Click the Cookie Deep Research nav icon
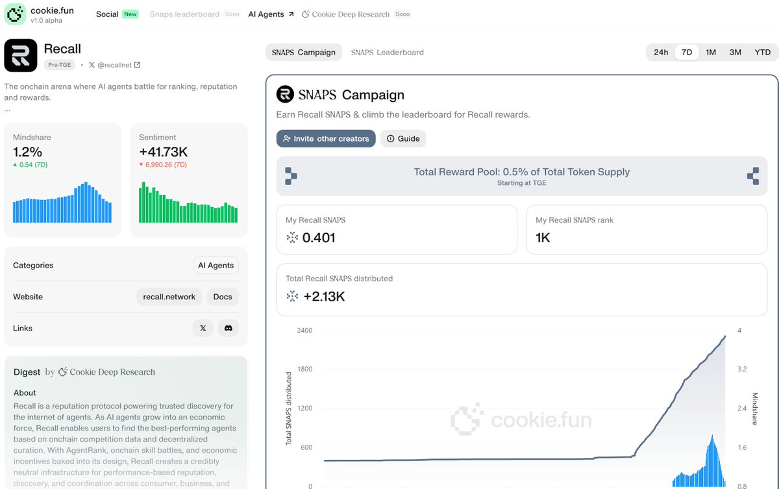The image size is (779, 489). tap(306, 14)
